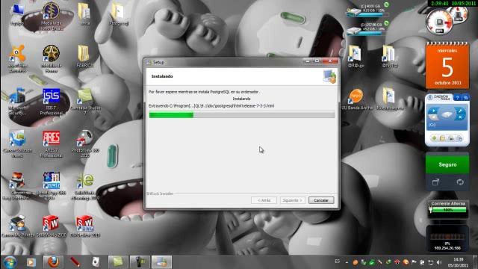Click the 'Instalando' heading text
Screen dimensions: 478x269
(162, 76)
